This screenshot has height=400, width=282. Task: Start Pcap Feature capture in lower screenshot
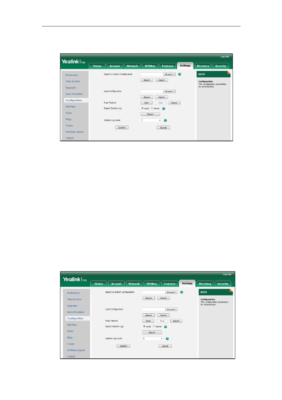(148, 321)
